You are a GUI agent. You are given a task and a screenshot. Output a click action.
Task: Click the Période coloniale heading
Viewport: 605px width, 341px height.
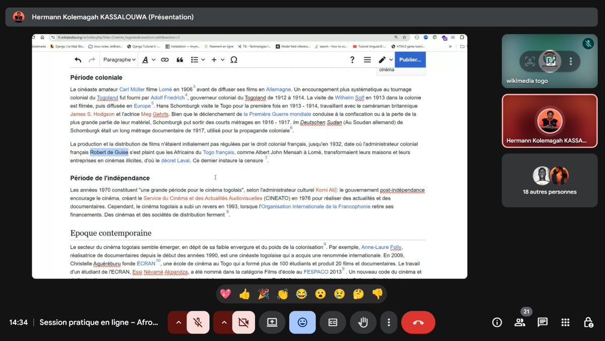click(96, 78)
